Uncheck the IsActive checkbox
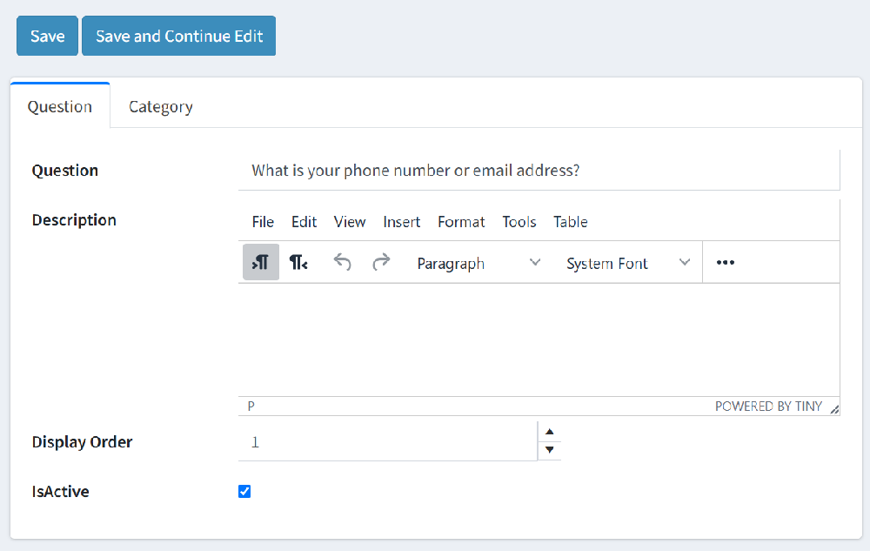Viewport: 870px width, 551px height. [x=244, y=491]
